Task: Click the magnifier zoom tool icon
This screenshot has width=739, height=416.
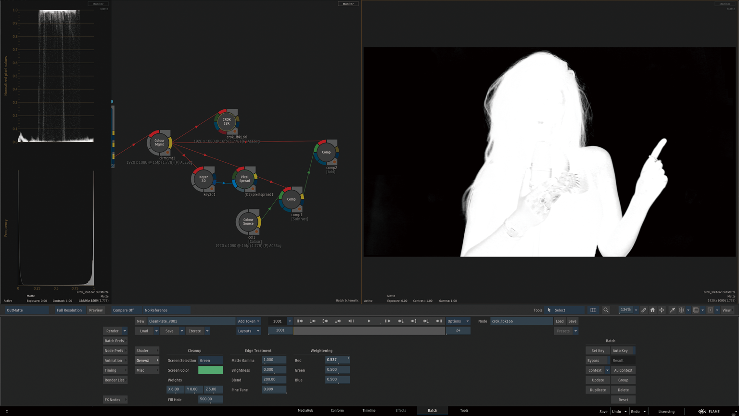Action: coord(606,310)
